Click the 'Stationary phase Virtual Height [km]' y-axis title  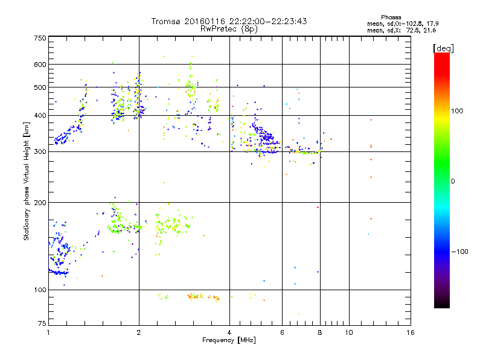pyautogui.click(x=27, y=181)
